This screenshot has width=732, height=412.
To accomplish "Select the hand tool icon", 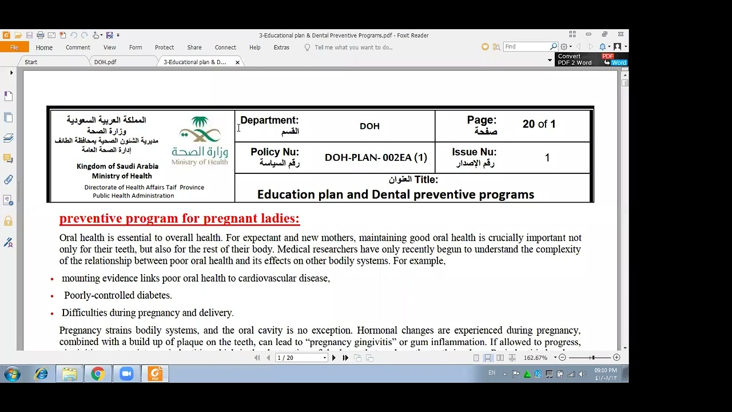I will 96,35.
